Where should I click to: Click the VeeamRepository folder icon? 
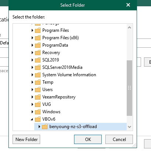[38, 97]
